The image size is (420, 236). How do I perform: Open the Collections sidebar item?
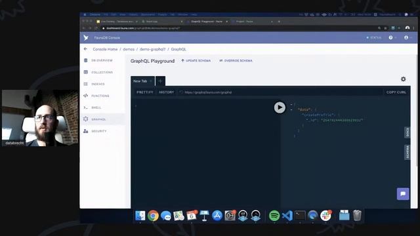102,72
